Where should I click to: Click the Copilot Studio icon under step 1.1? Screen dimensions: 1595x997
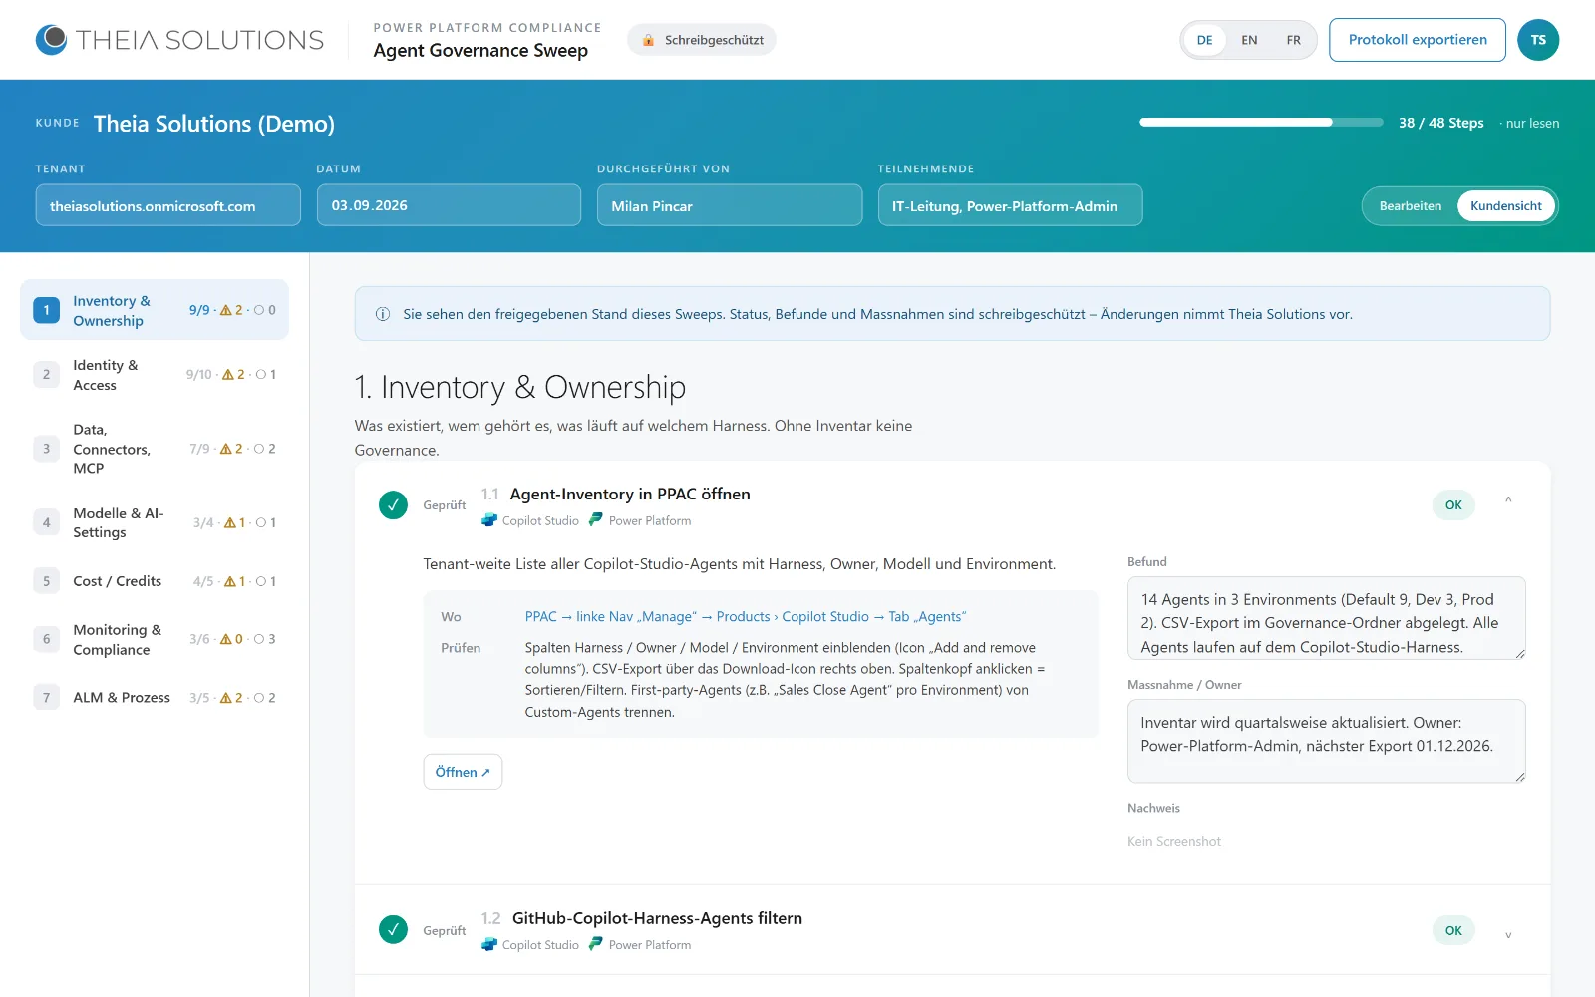tap(489, 520)
